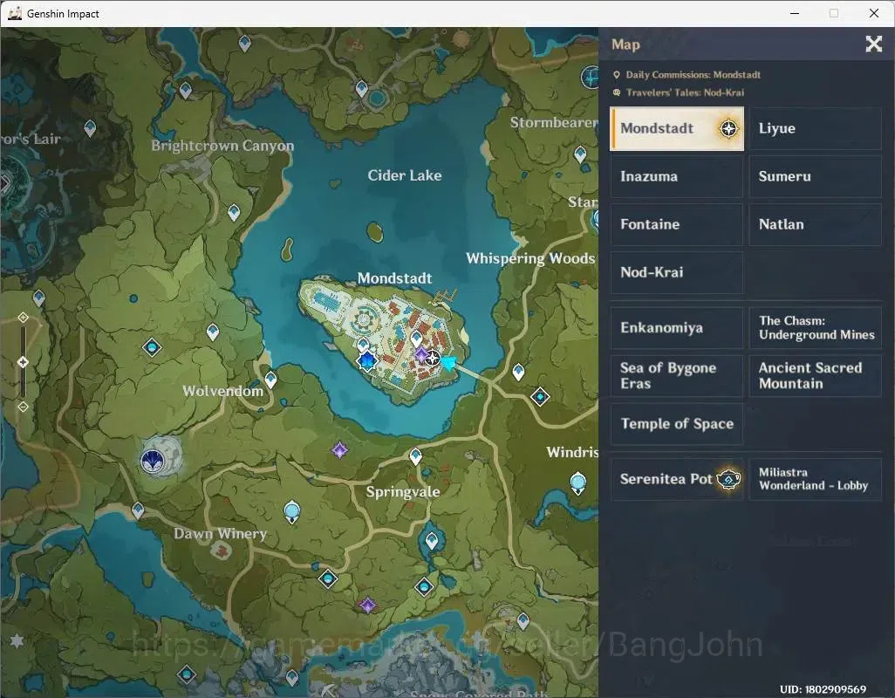This screenshot has width=895, height=698.
Task: Click the waypoint on the pond south of Springvale
Action: click(432, 540)
